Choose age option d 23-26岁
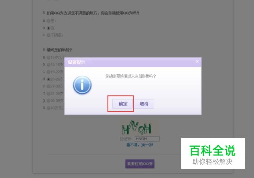The width and height of the screenshot is (254, 178). tap(48, 79)
